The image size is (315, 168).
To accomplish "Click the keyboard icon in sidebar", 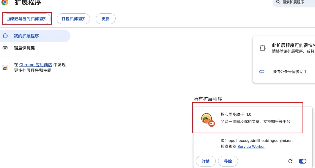I will point(5,48).
